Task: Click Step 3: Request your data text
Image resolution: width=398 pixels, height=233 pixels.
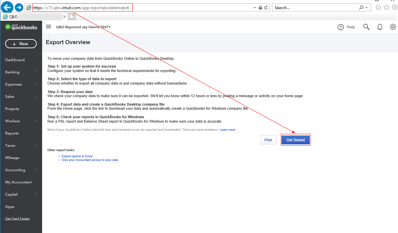Action: (70, 92)
